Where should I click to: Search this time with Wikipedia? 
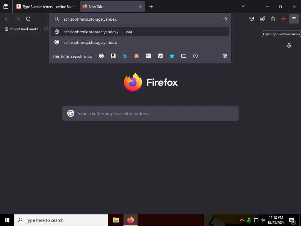coord(160,56)
